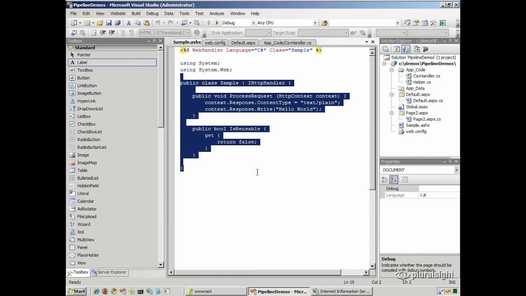
Task: Save the current file with Save icon
Action: (x=109, y=23)
